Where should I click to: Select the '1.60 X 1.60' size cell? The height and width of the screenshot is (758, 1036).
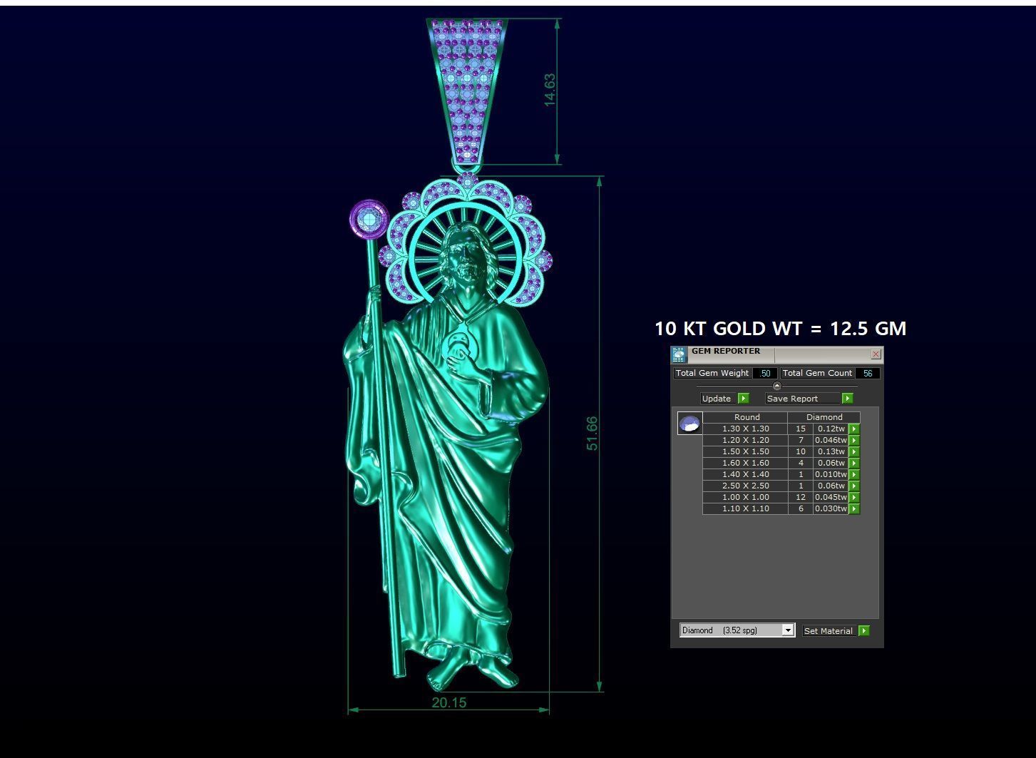click(746, 463)
